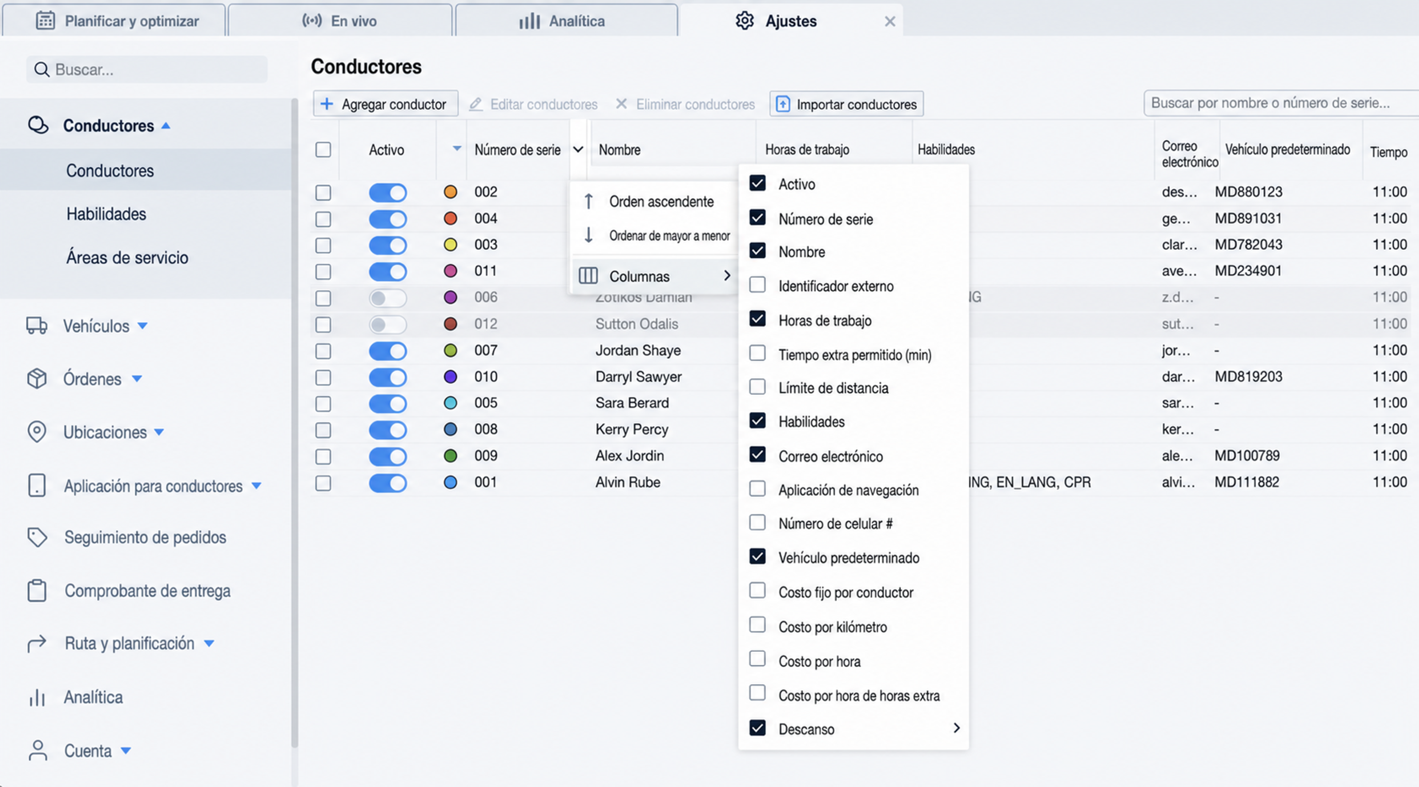Open Habilidades in the sidebar
Screen dimensions: 1419x787
click(106, 214)
